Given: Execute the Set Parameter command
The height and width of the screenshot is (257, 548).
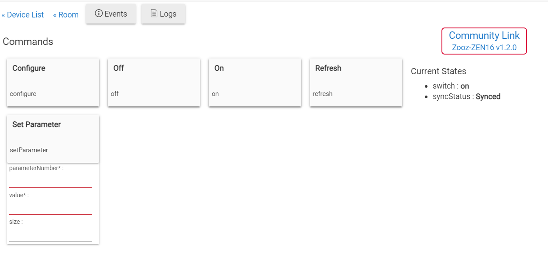Looking at the screenshot, I should (53, 139).
